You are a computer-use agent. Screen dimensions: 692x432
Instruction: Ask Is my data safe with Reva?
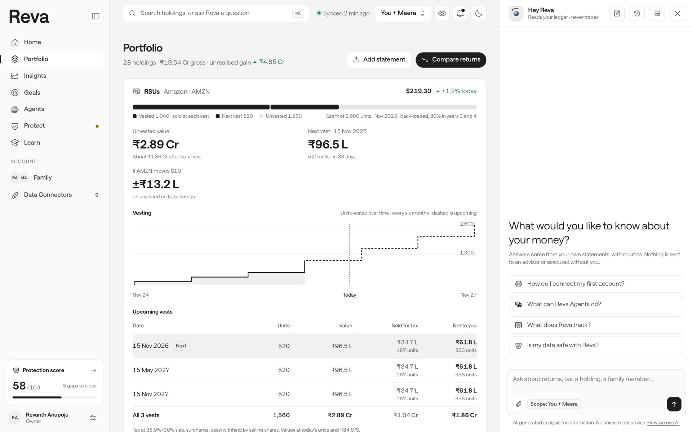[596, 345]
